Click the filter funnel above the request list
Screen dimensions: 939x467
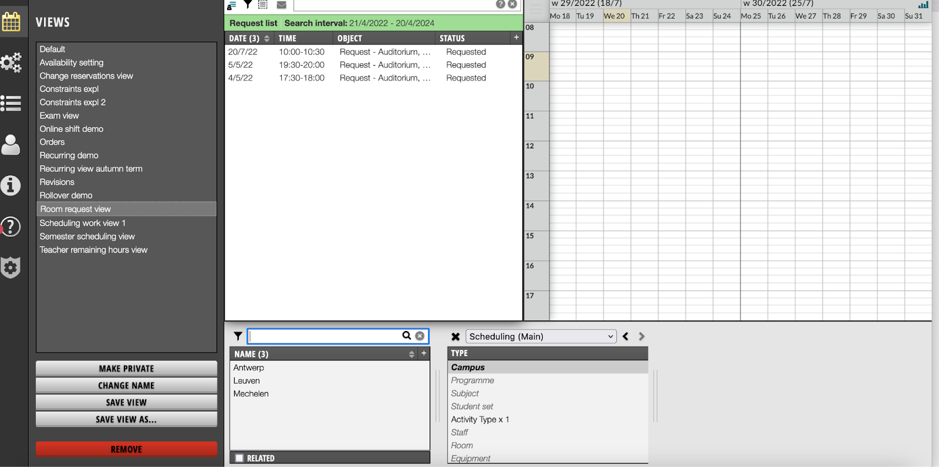pyautogui.click(x=248, y=5)
